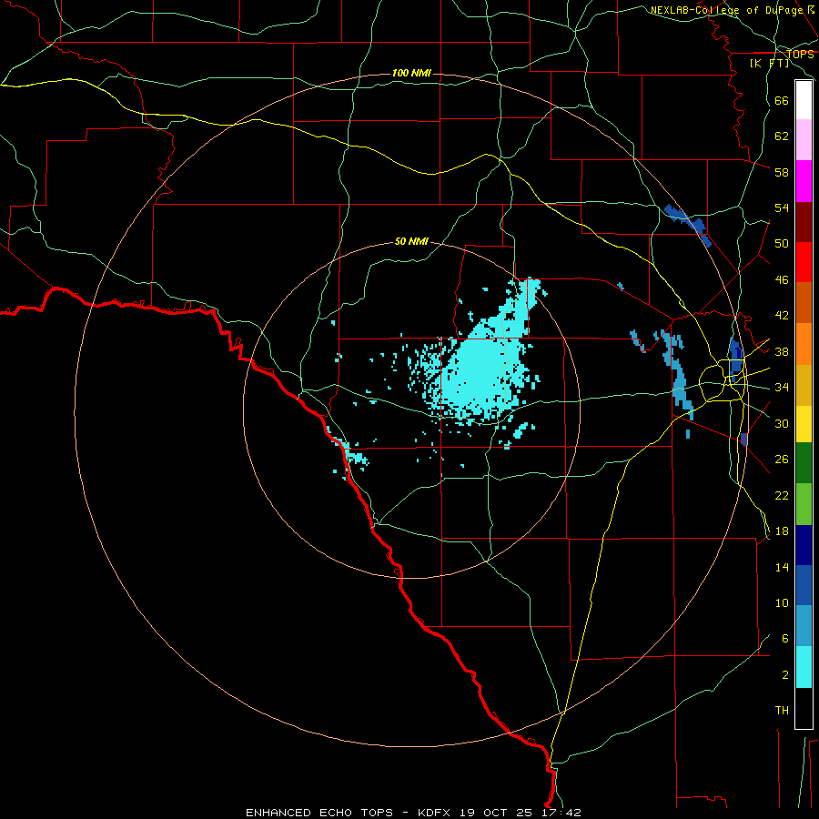The width and height of the screenshot is (819, 819).
Task: Click the bright red 50 kft legend block
Action: point(804,262)
